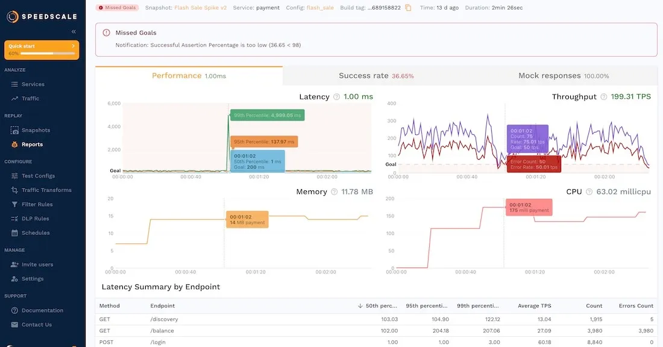Open the Mock responses tab

point(564,75)
